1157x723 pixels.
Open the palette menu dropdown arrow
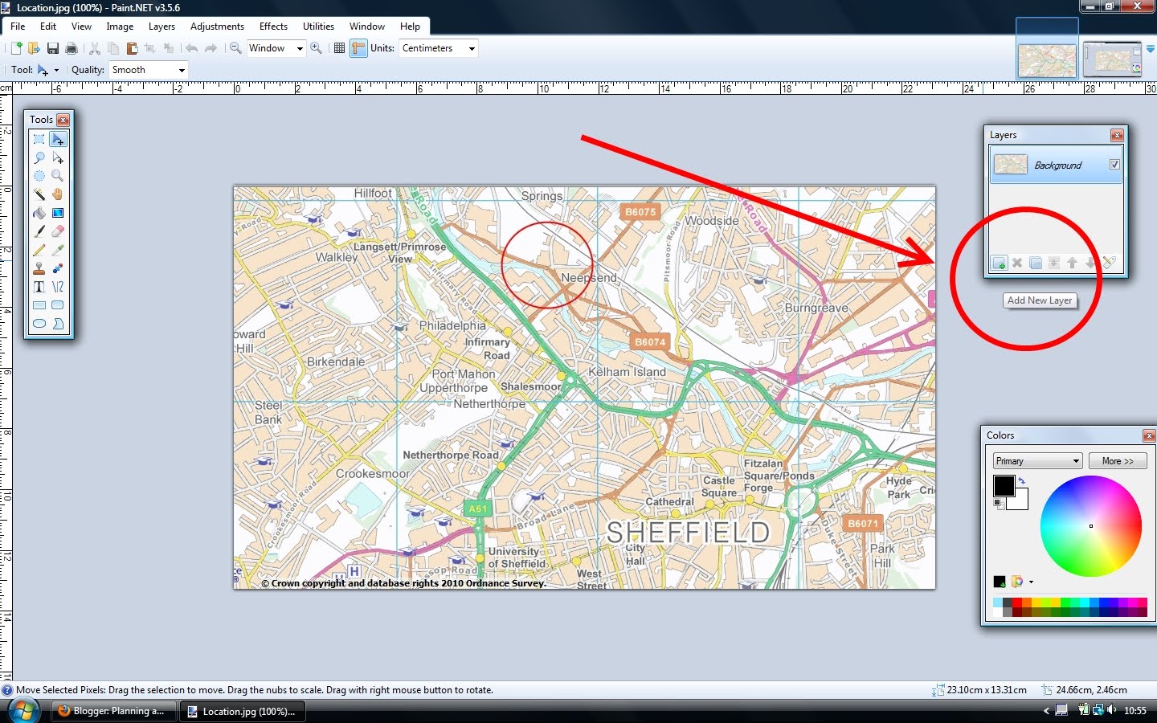tap(1031, 582)
